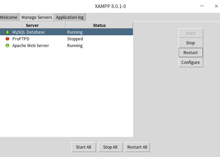Image resolution: width=220 pixels, height=157 pixels.
Task: Open the Manage Servers tab
Action: pyautogui.click(x=37, y=17)
